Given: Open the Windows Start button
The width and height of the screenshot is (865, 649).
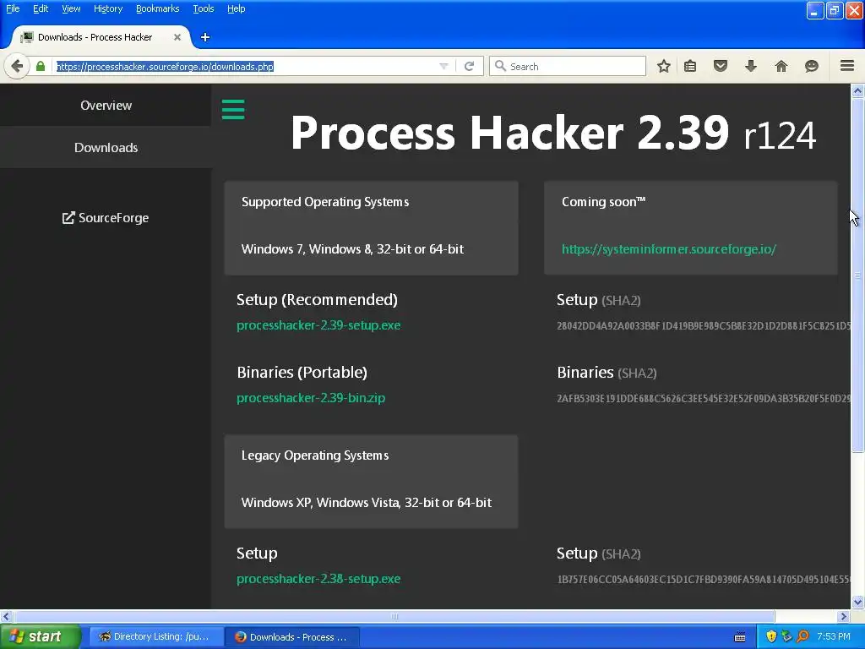Looking at the screenshot, I should click(40, 636).
